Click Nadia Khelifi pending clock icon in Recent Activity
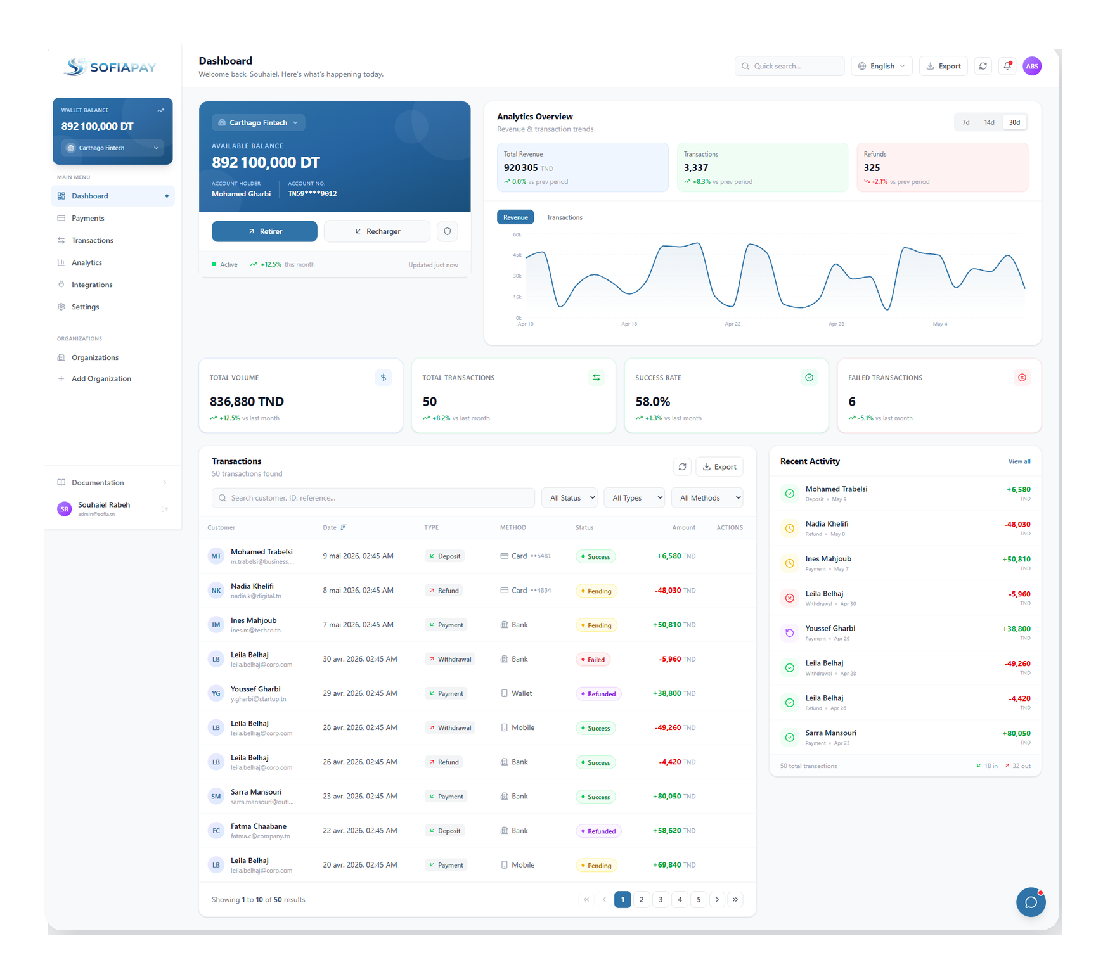Image resolution: width=1103 pixels, height=974 pixels. (790, 529)
